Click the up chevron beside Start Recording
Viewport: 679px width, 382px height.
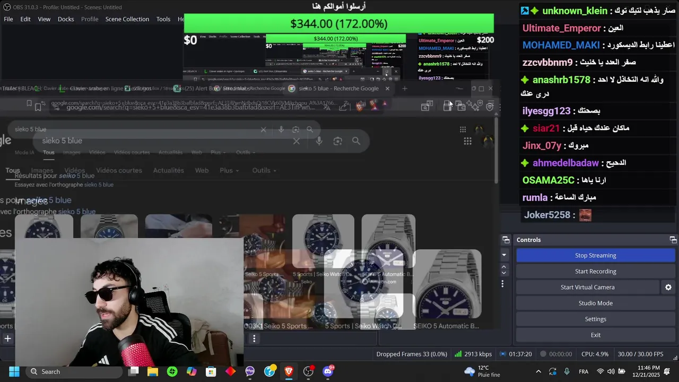click(504, 267)
